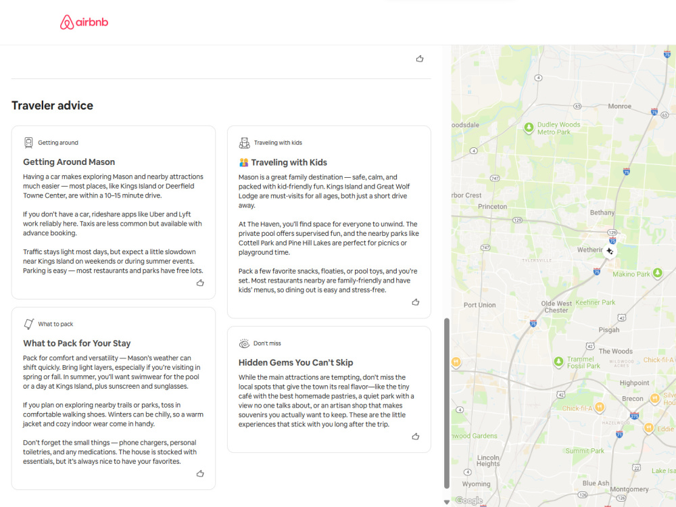This screenshot has height=507, width=676.
Task: Click the What to pack category label
Action: 55,324
